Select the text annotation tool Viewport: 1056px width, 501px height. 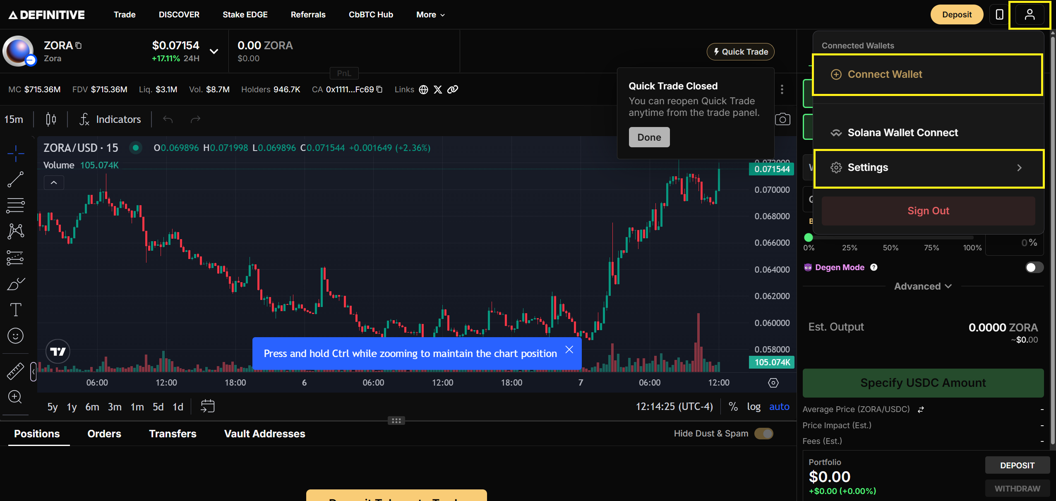16,309
